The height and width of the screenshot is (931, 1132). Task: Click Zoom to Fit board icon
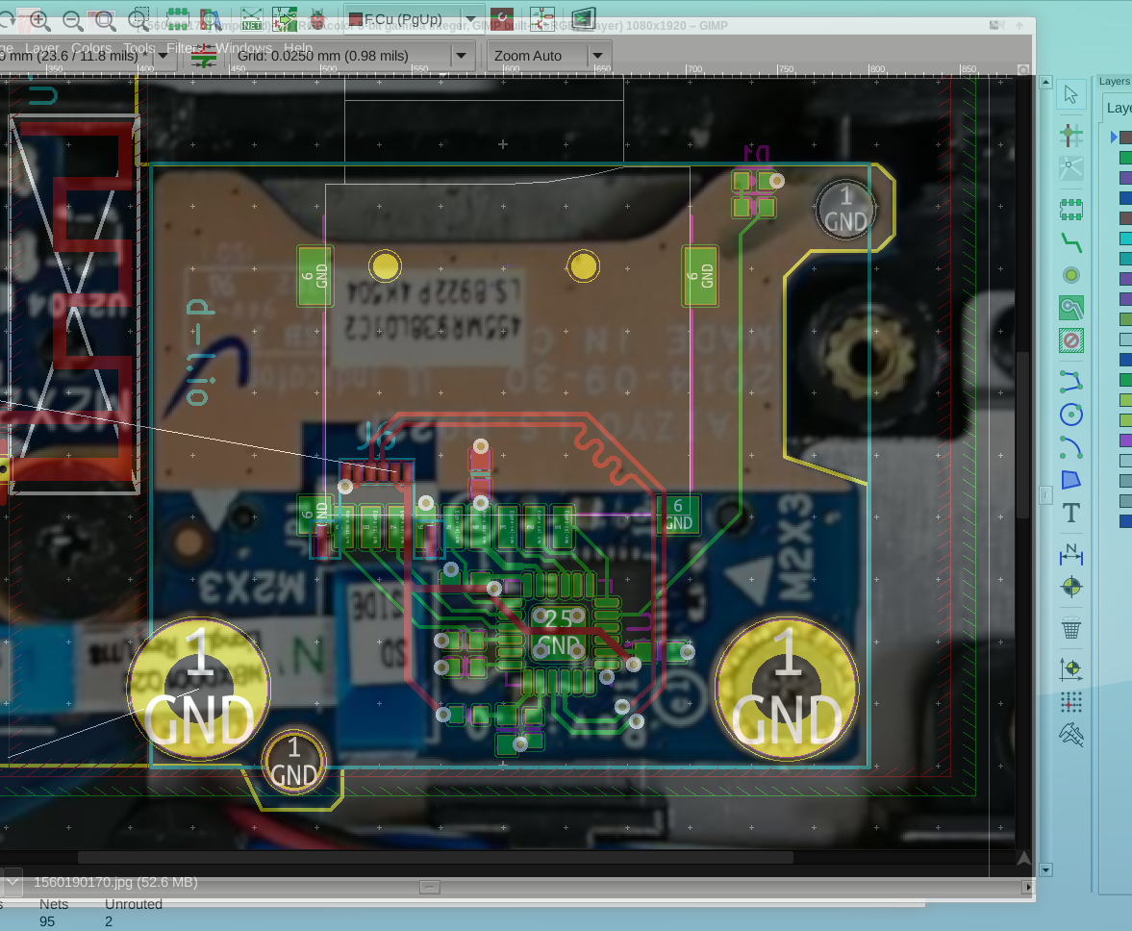pyautogui.click(x=105, y=20)
